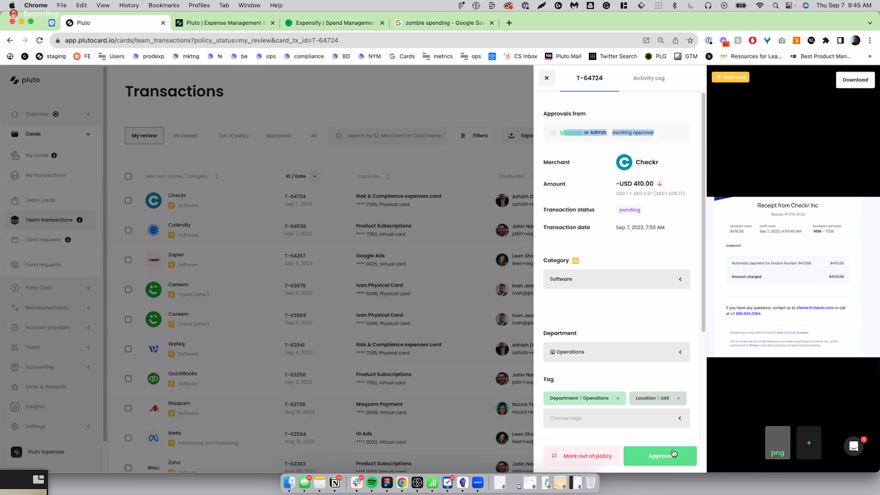Image resolution: width=880 pixels, height=495 pixels.
Task: Open Spotify from the Dock
Action: point(372,482)
